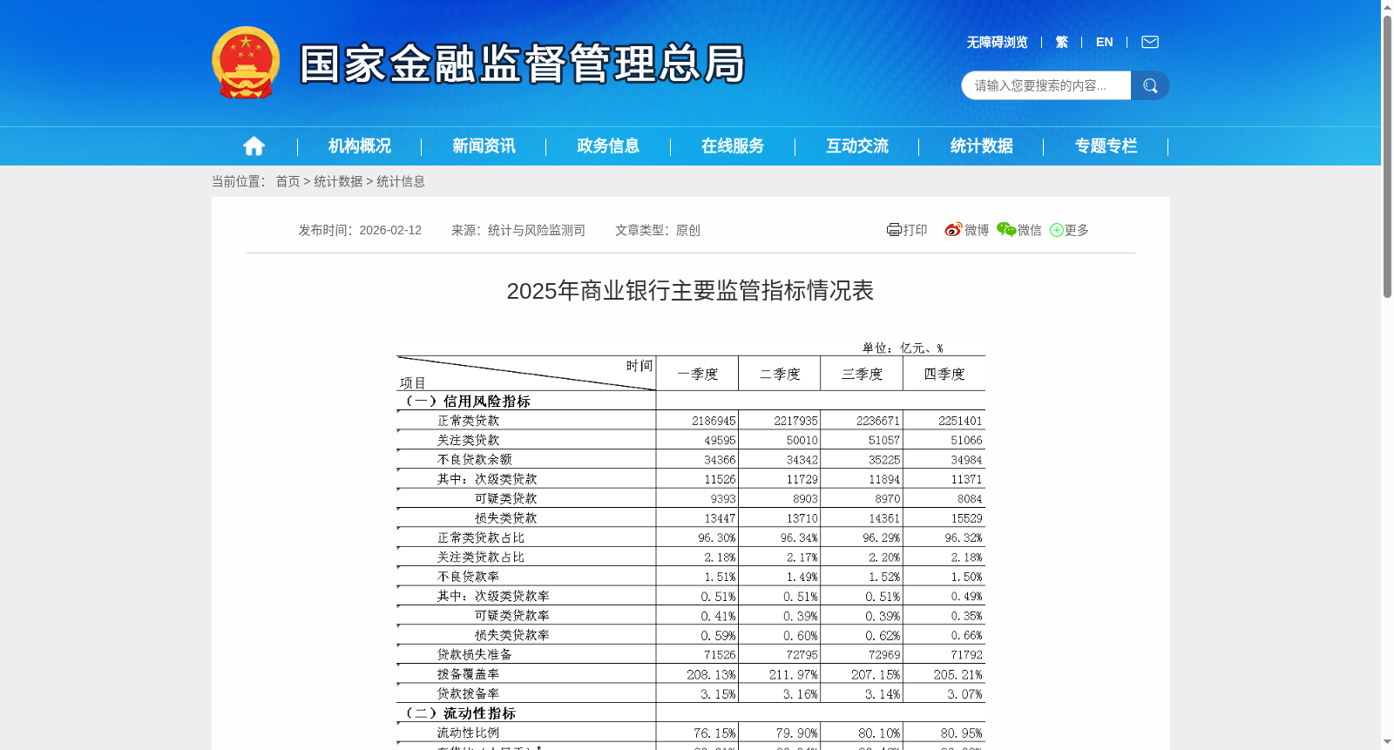Click the 关注类贷款 row label

tap(469, 440)
